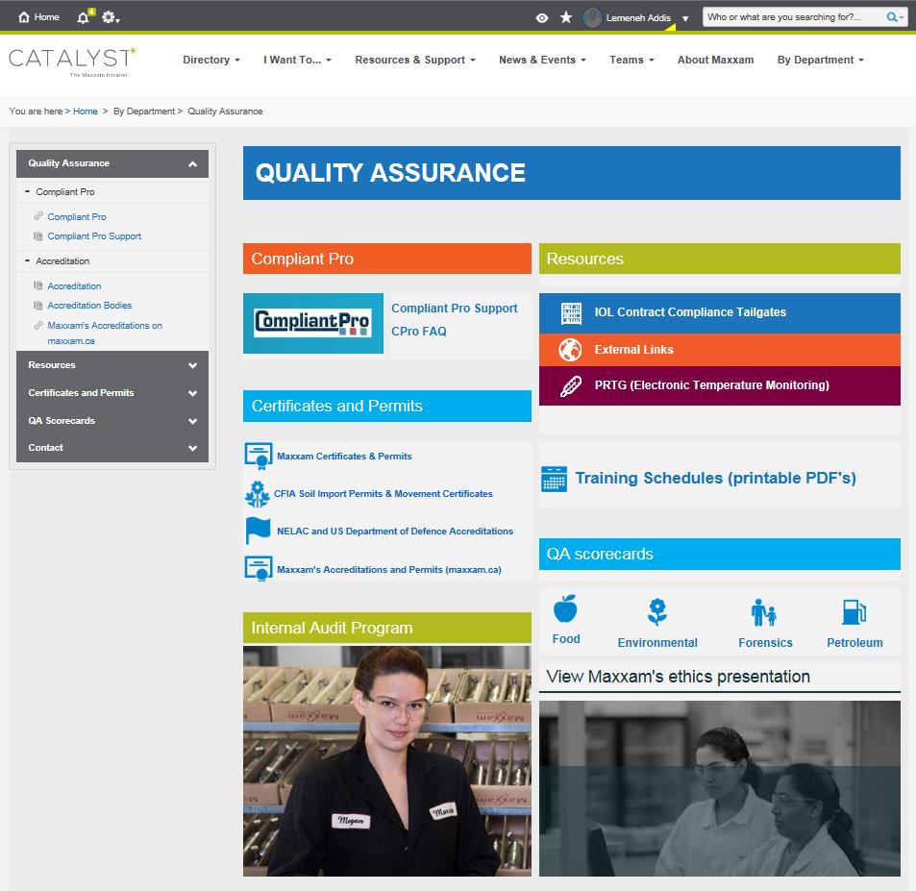The image size is (916, 891).
Task: Open Compliant Pro Support in sidebar
Action: tap(94, 236)
